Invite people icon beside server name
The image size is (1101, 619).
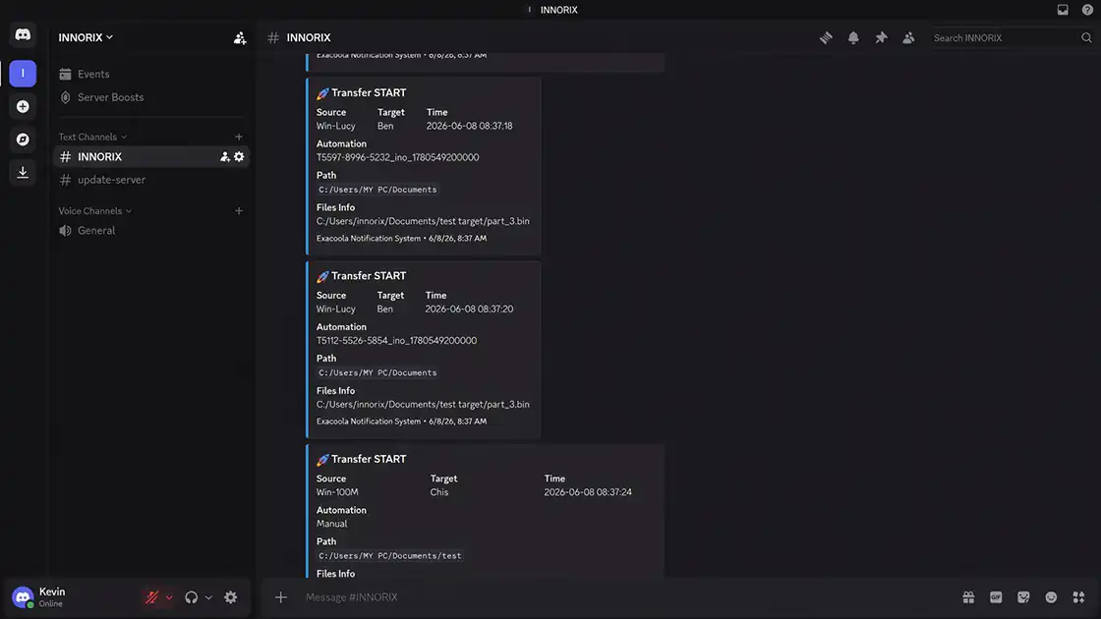240,38
